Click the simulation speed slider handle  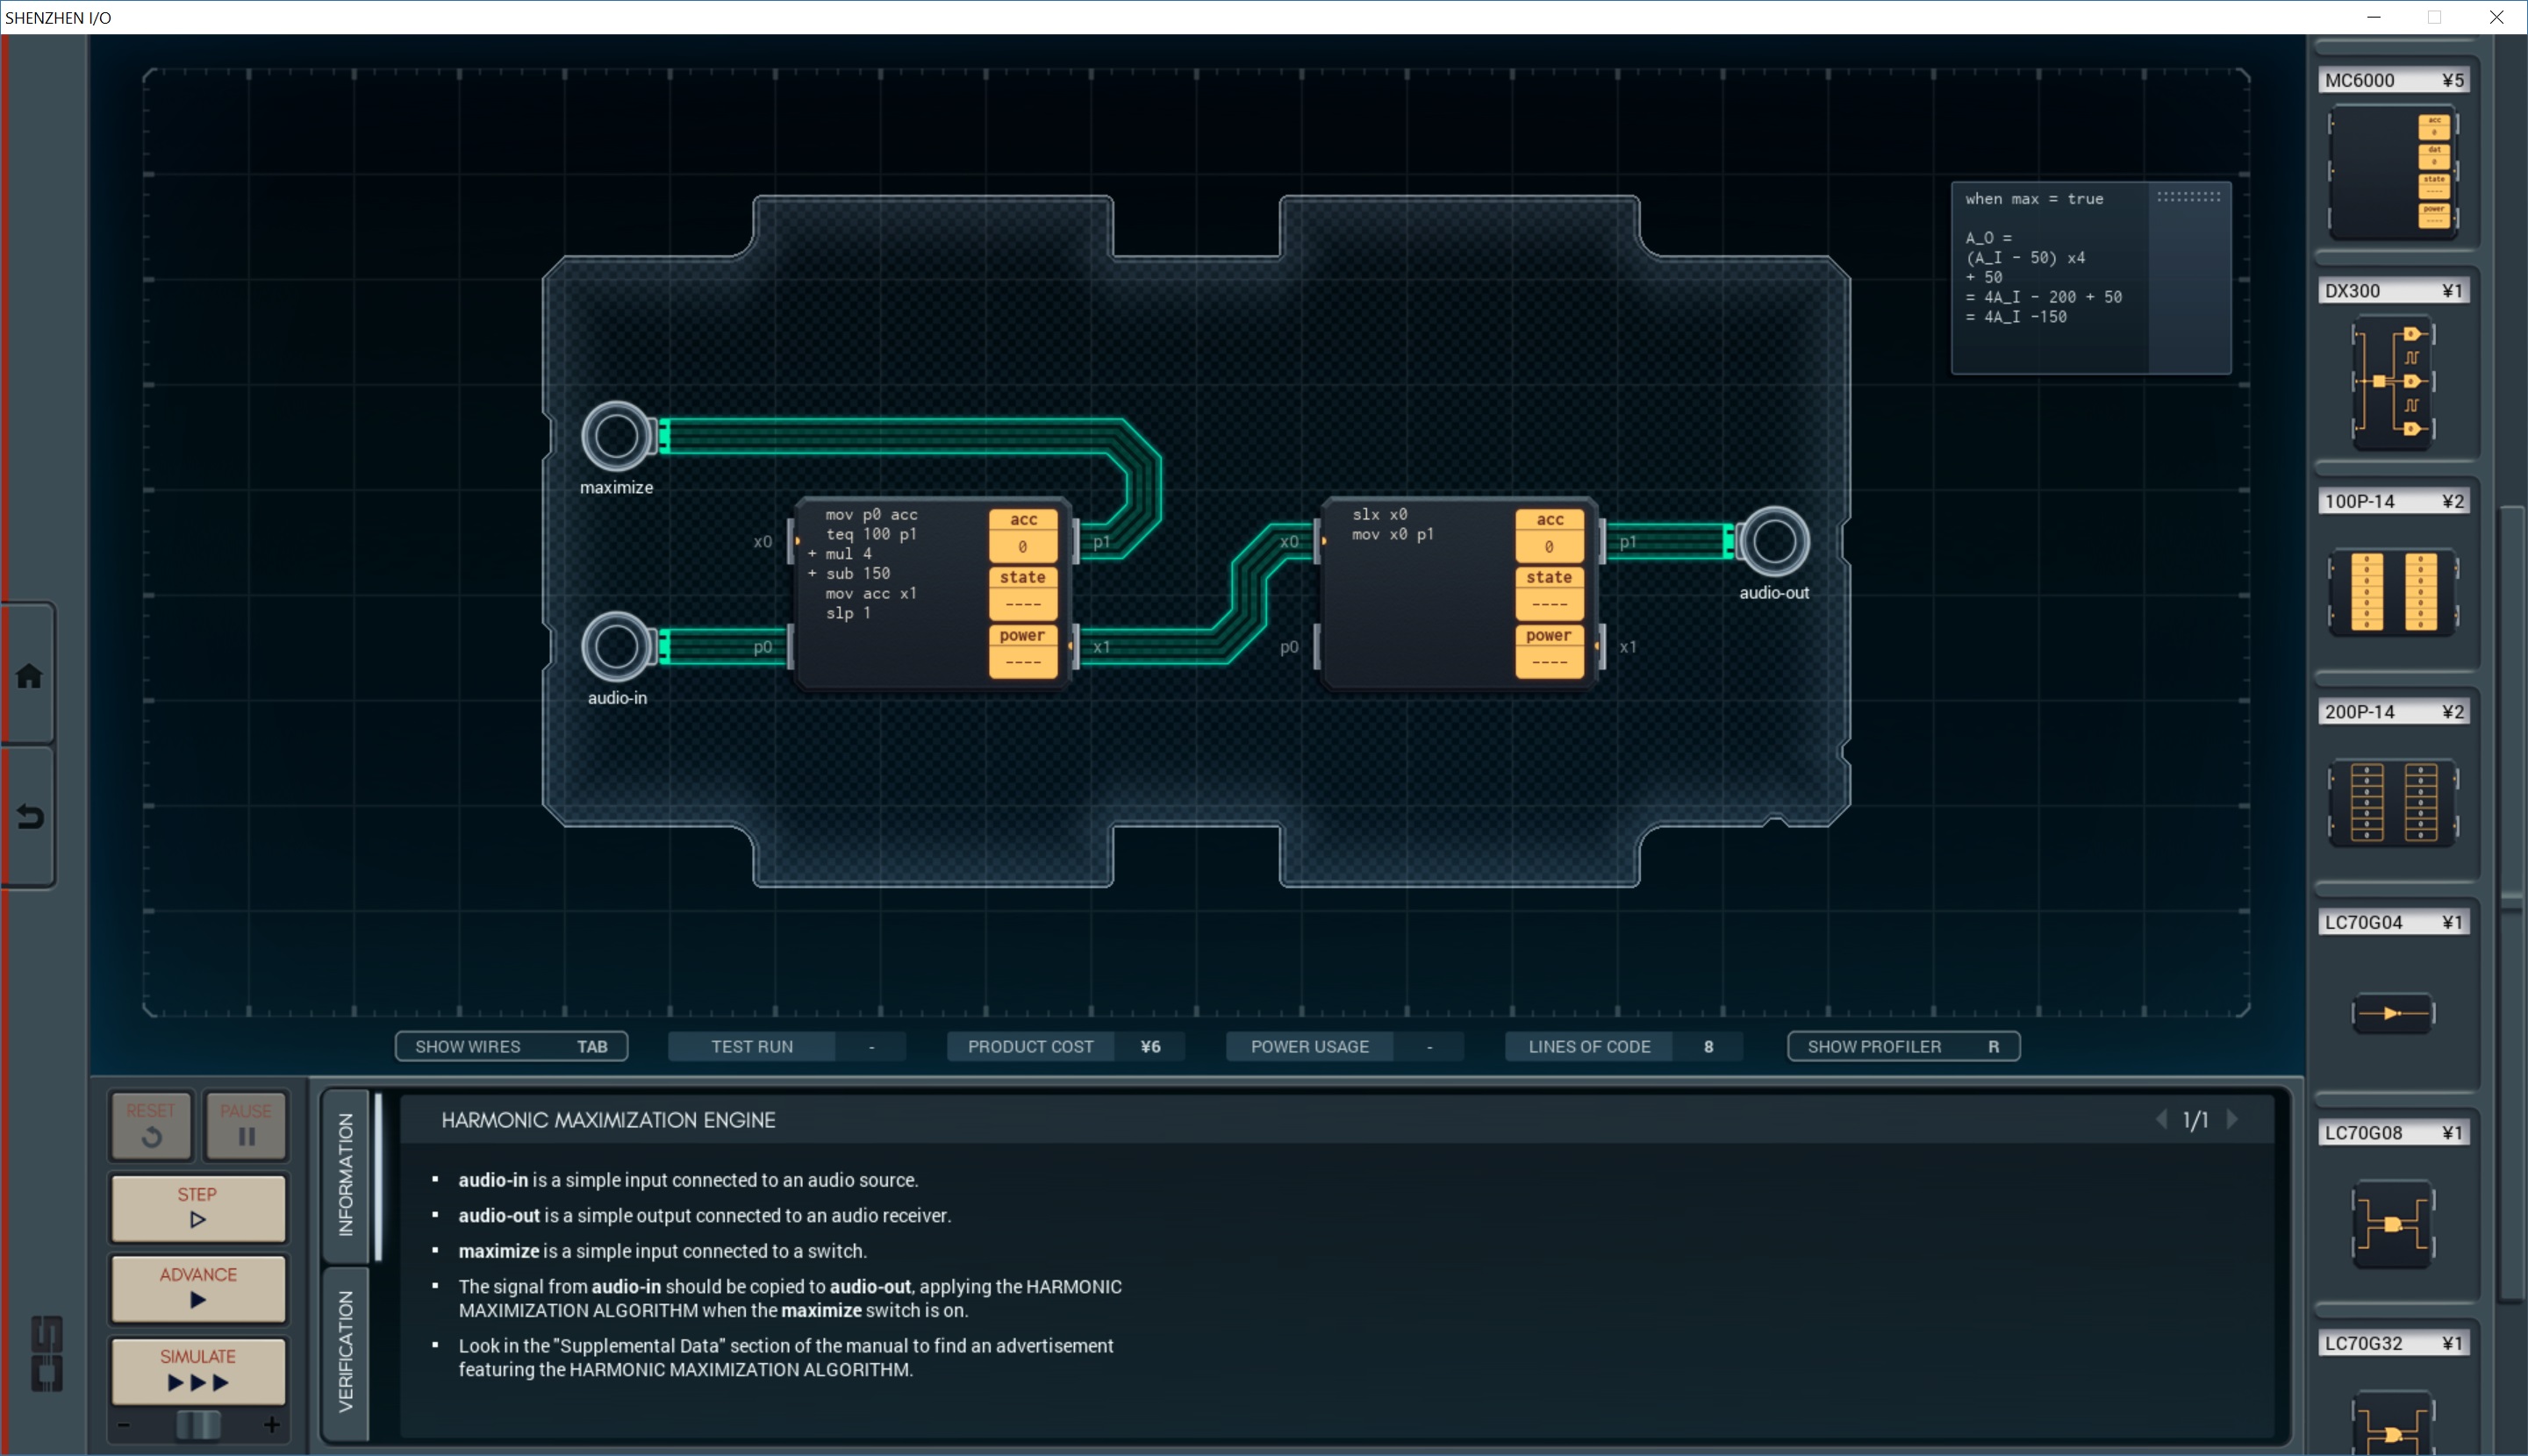click(x=198, y=1425)
